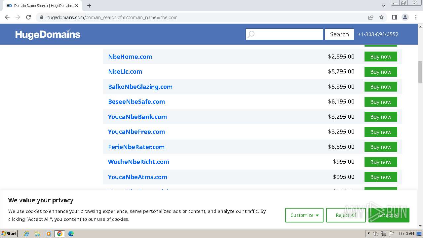Buy now for WocheNbeRicht.com
The width and height of the screenshot is (423, 238).
click(381, 162)
